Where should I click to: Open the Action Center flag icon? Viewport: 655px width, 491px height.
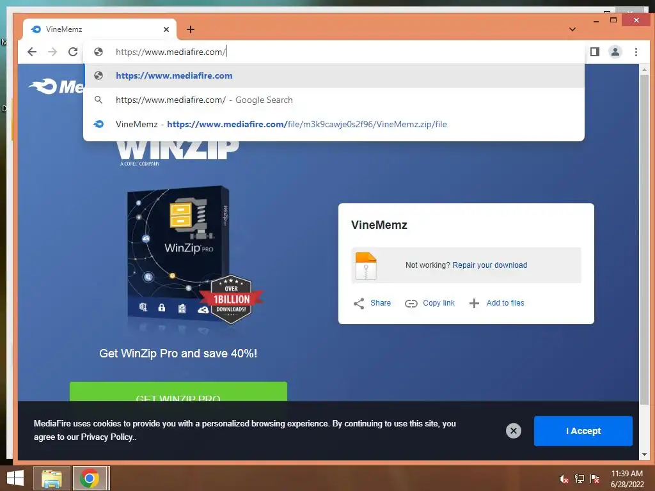point(595,479)
